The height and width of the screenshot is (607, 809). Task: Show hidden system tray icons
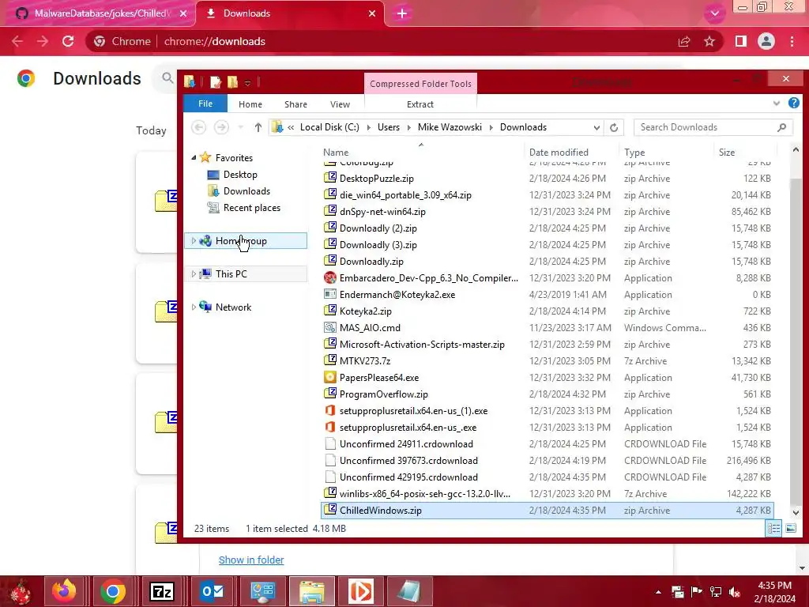pos(658,592)
